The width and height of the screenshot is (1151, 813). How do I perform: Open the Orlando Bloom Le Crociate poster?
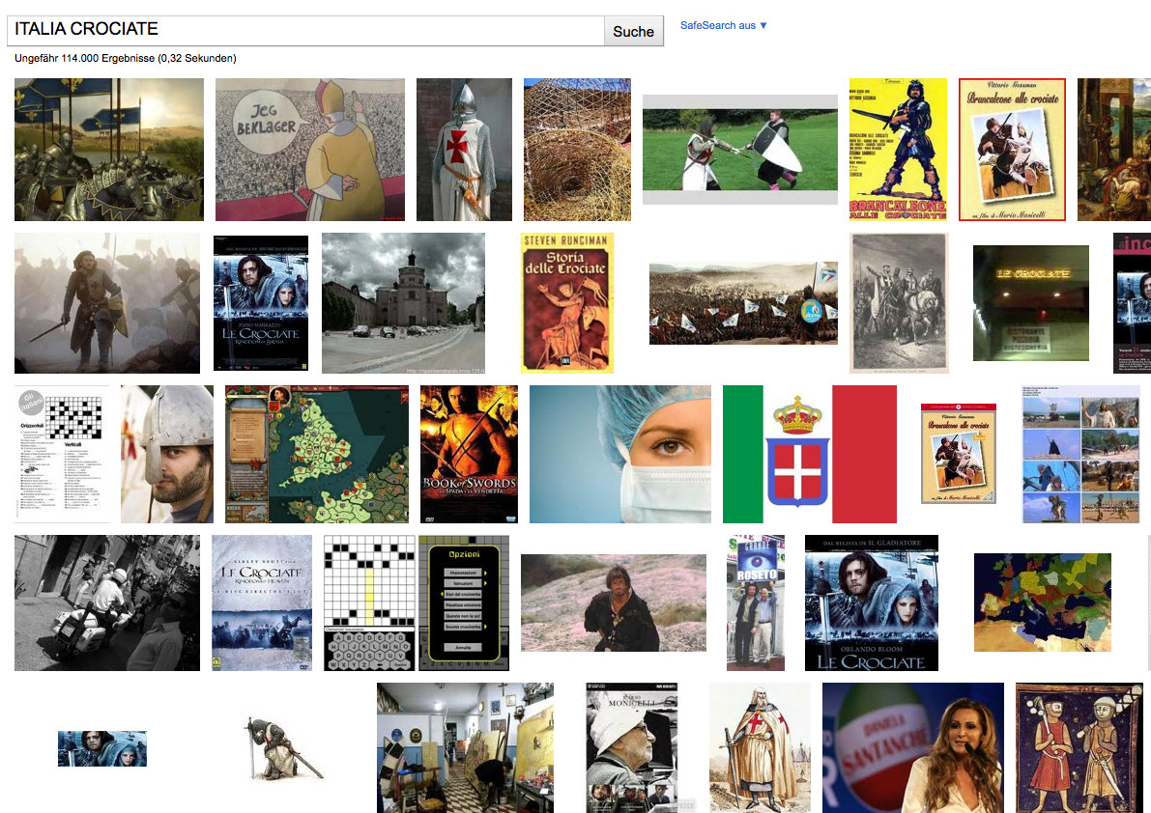pos(872,603)
